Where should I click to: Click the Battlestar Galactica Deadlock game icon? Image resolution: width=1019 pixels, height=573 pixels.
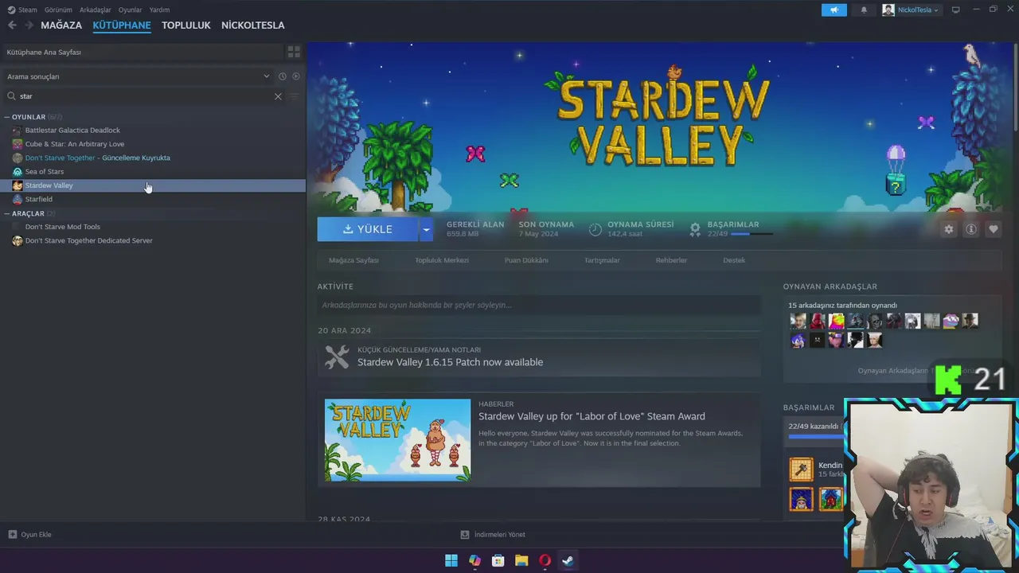click(18, 131)
